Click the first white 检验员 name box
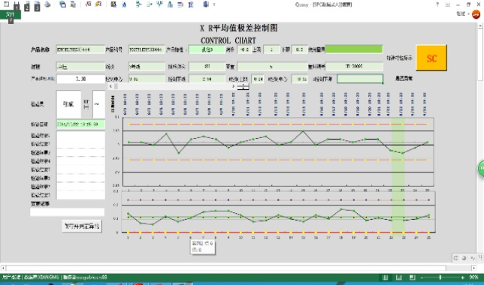This screenshot has height=285, width=484. click(68, 104)
